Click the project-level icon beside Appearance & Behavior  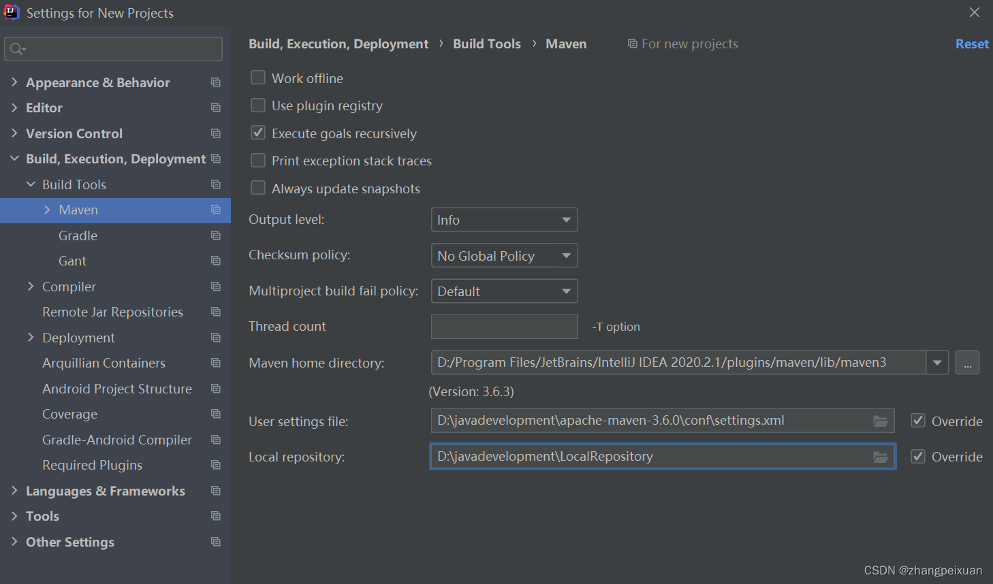point(216,82)
